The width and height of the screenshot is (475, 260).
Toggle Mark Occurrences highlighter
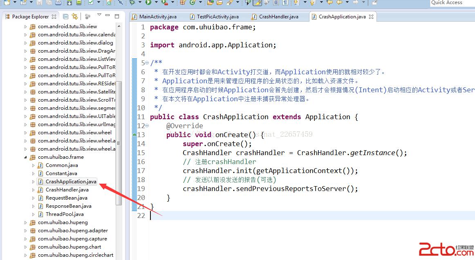(257, 2)
